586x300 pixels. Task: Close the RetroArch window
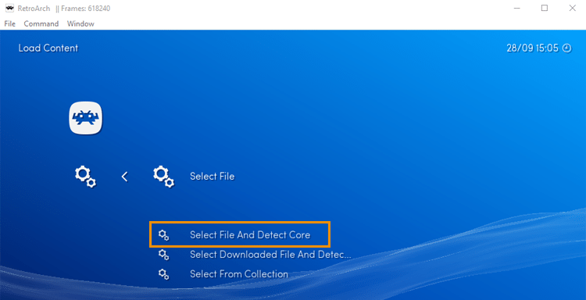click(572, 8)
